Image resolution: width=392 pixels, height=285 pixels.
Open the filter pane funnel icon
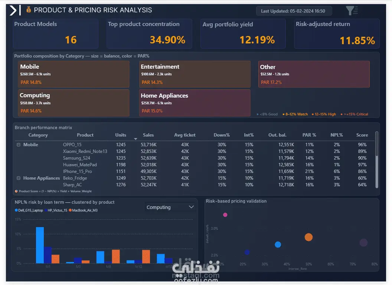click(x=352, y=10)
